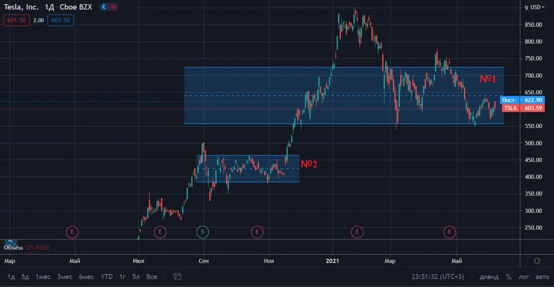Click the 500.00 price axis label
The width and height of the screenshot is (554, 287).
pyautogui.click(x=533, y=143)
